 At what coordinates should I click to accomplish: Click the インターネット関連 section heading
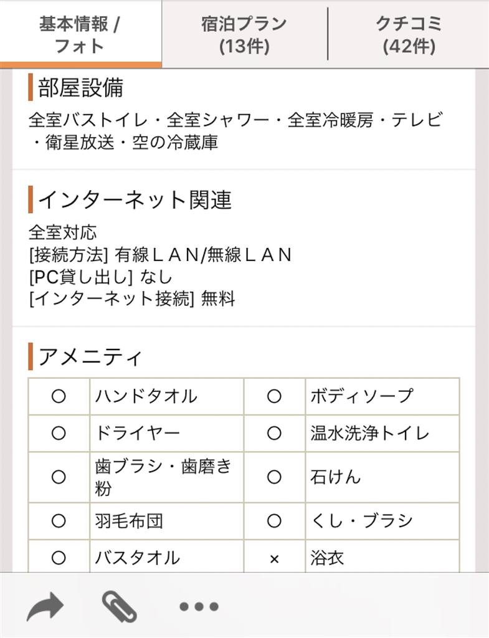[x=135, y=200]
